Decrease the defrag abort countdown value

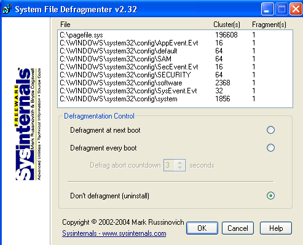click(x=180, y=168)
